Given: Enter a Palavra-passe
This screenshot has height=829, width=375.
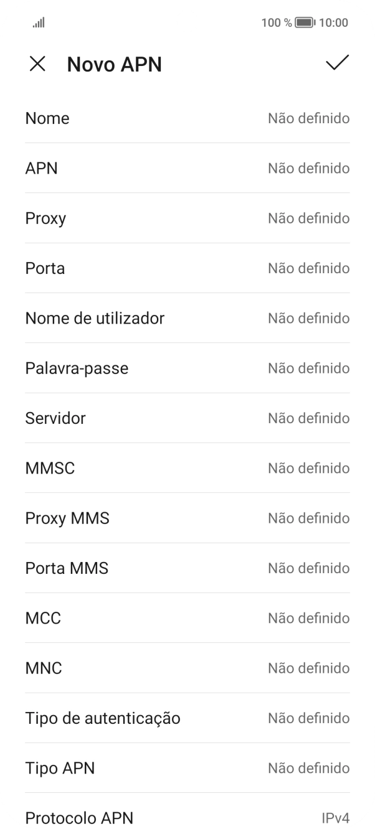Looking at the screenshot, I should pyautogui.click(x=187, y=368).
